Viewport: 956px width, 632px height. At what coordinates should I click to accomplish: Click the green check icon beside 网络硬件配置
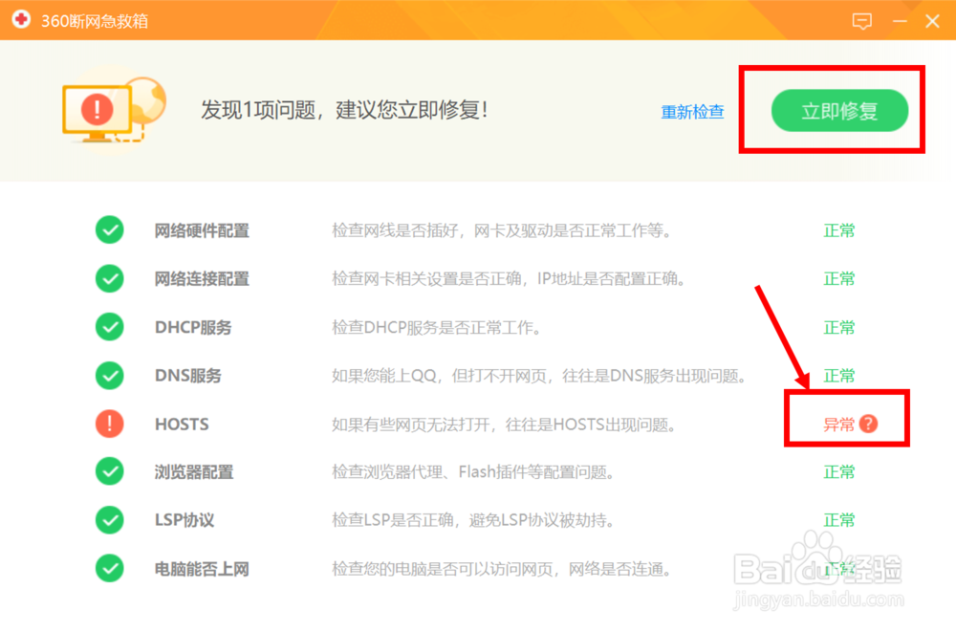click(109, 229)
